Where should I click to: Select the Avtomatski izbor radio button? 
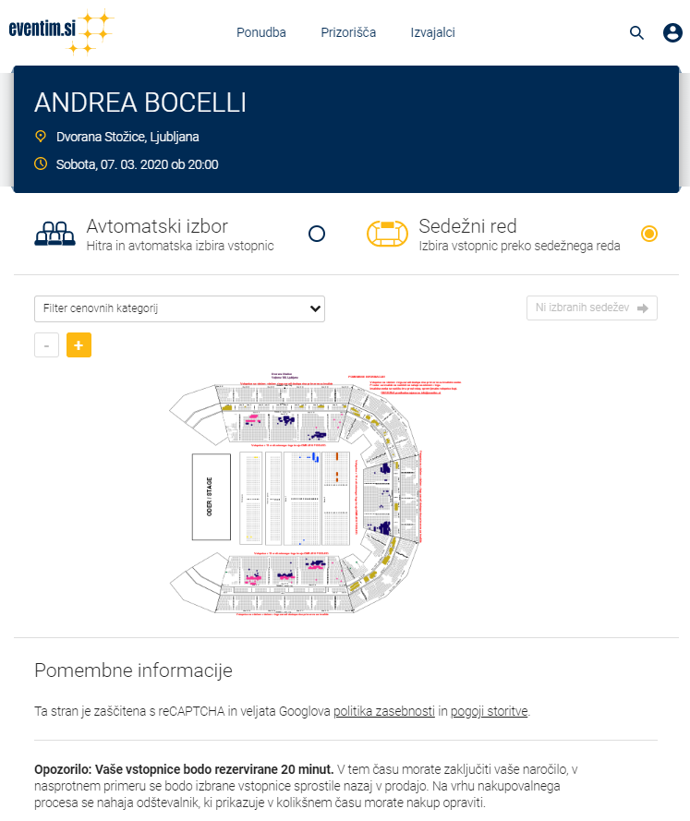pos(317,234)
